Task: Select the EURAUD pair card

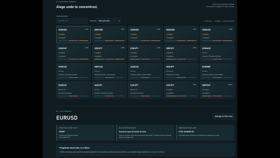Action: [217, 53]
